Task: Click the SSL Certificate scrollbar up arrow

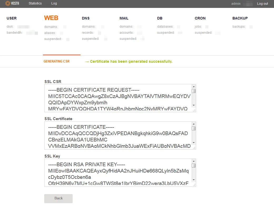Action: tap(194, 124)
